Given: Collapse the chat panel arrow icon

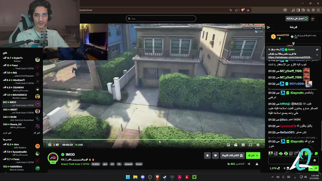Looking at the screenshot, I should tap(268, 27).
